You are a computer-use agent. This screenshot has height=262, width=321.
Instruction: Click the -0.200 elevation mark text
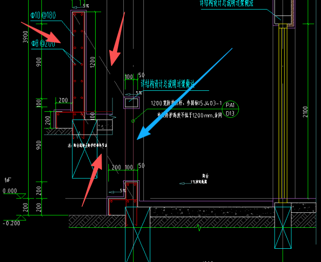click(11, 223)
